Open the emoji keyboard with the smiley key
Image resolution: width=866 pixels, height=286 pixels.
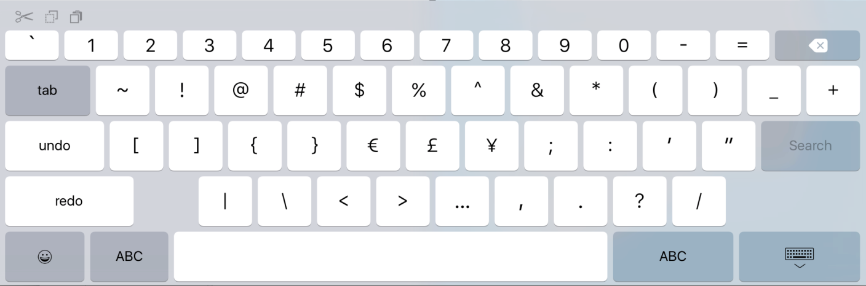[44, 257]
